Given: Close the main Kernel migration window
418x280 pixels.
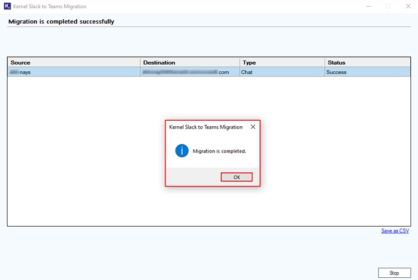Looking at the screenshot, I should pyautogui.click(x=408, y=6).
